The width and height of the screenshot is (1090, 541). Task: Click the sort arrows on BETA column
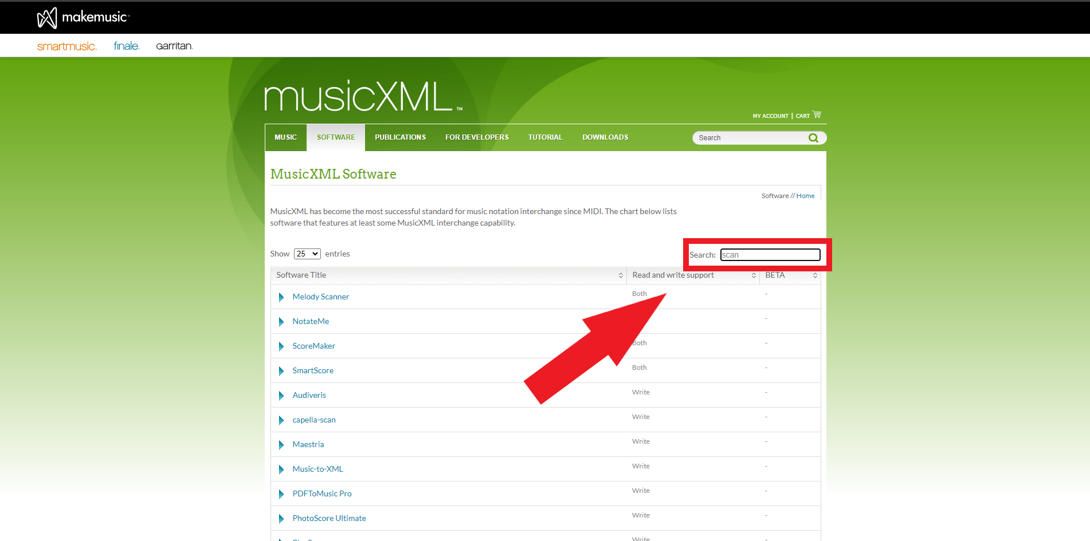coord(814,275)
